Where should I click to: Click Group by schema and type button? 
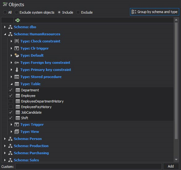tap(154, 12)
